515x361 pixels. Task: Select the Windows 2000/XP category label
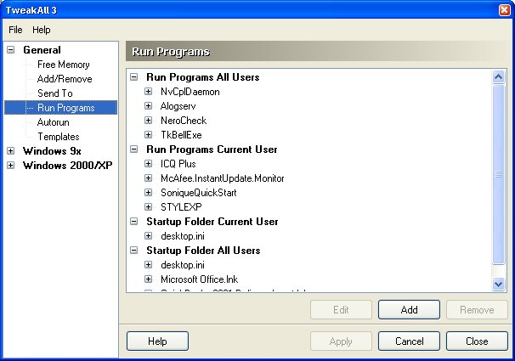(68, 166)
